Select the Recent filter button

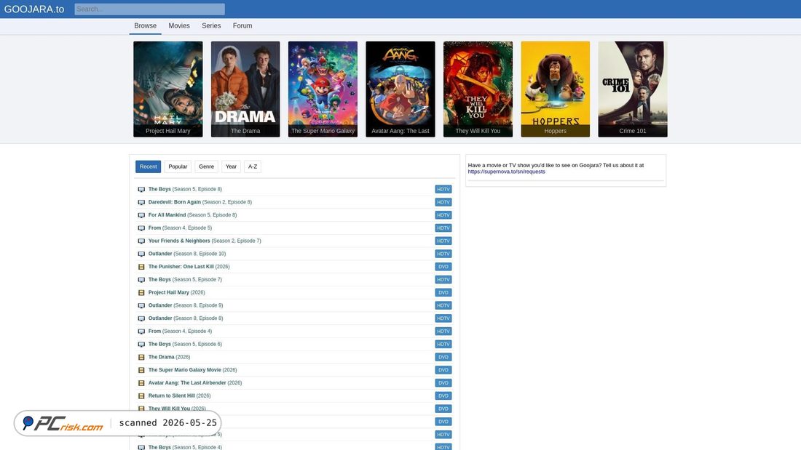click(148, 166)
